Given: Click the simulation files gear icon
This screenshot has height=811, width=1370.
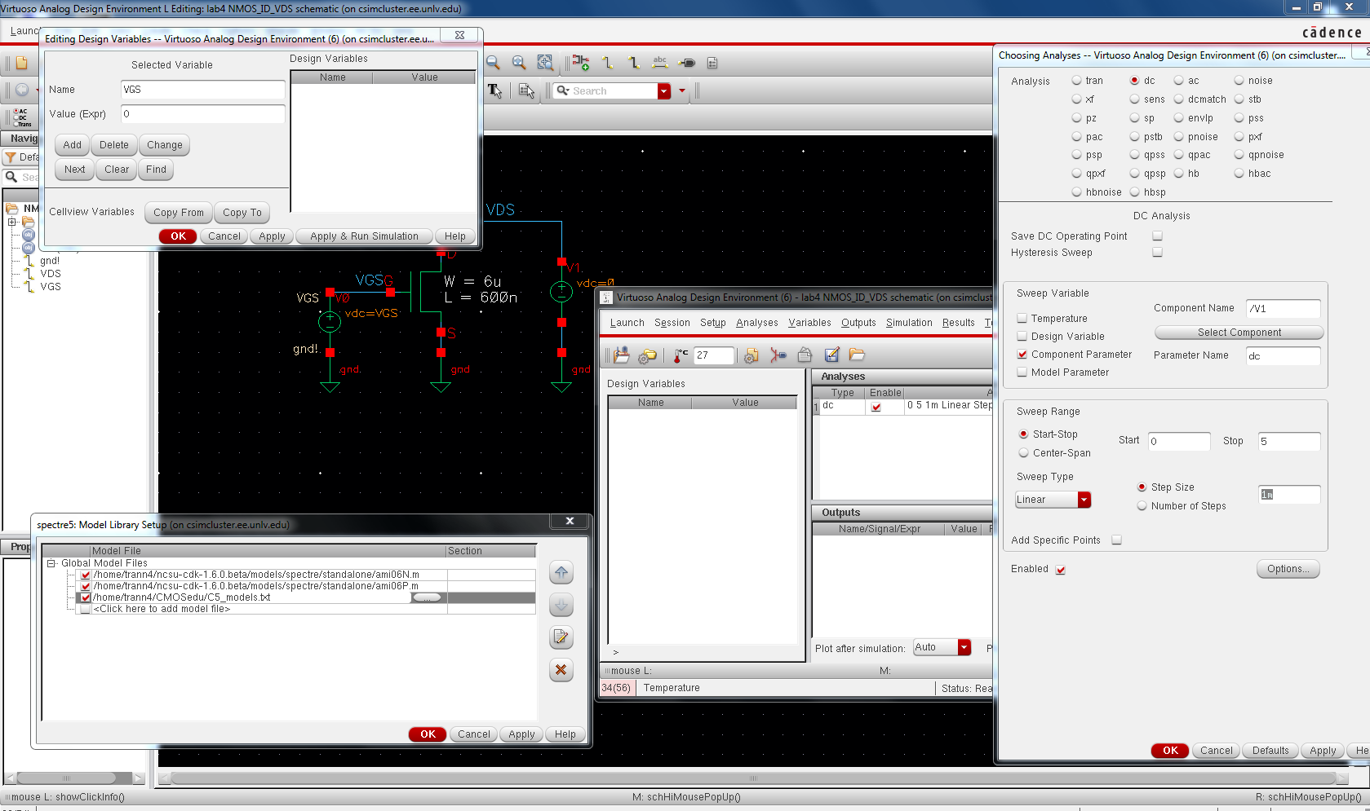Looking at the screenshot, I should pos(752,355).
